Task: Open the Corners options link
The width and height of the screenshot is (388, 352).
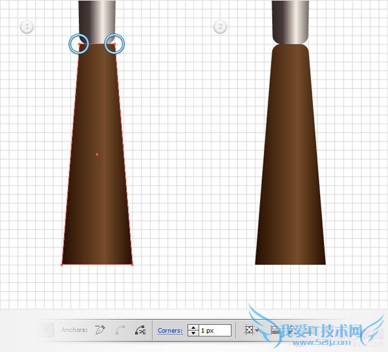Action: tap(170, 331)
